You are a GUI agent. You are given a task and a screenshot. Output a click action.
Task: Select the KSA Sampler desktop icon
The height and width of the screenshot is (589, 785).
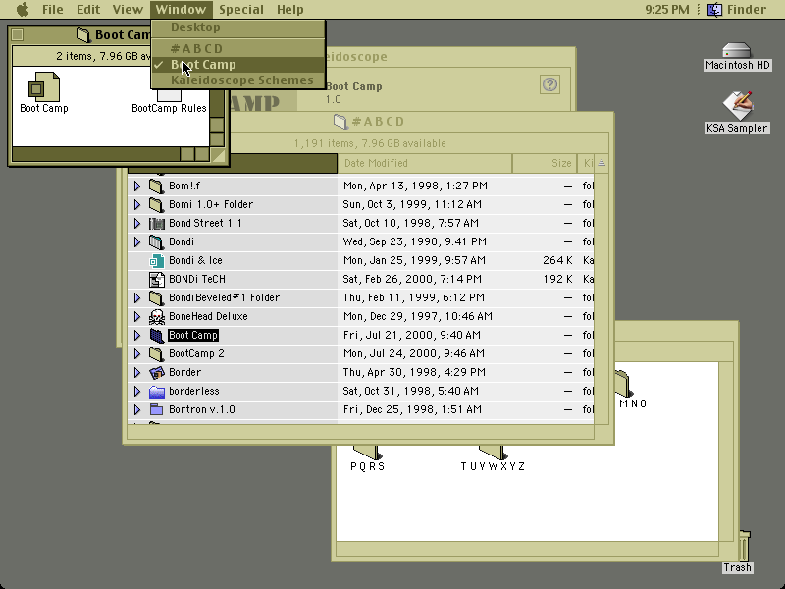tap(737, 106)
